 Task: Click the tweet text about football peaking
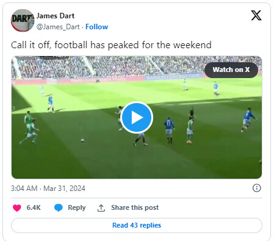[x=111, y=45]
